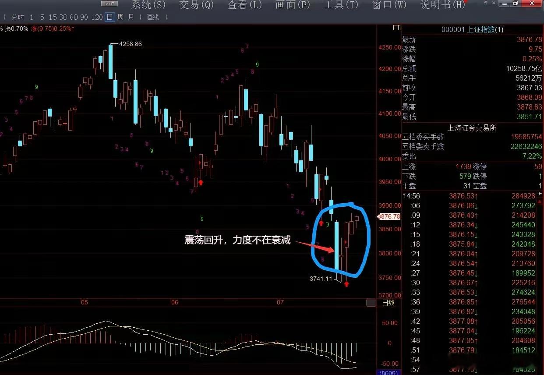
Task: Click the 委比 value -7.22%
Action: coord(530,156)
